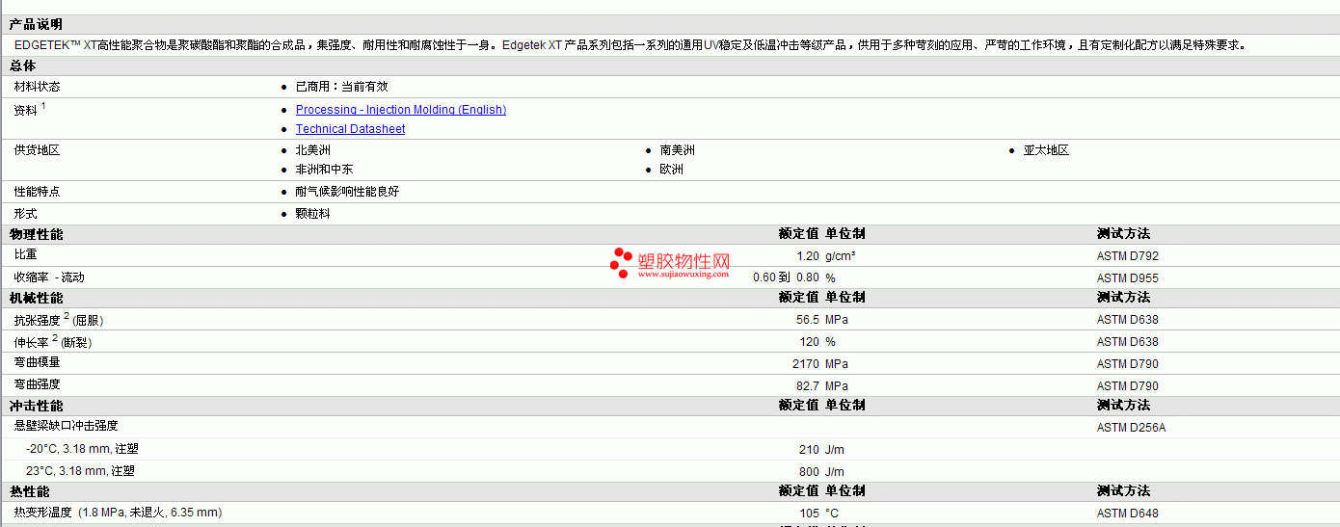1340x527 pixels.
Task: Select the 弯曲模量 row label
Action: point(37,362)
